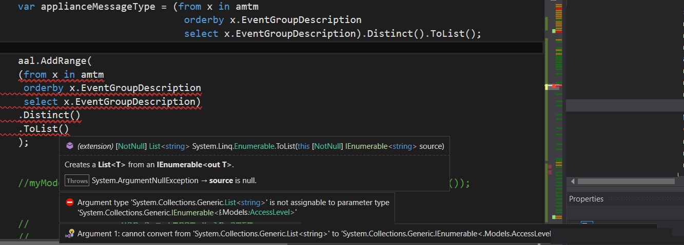Open quick actions via the lightbulb icon

[x=70, y=234]
